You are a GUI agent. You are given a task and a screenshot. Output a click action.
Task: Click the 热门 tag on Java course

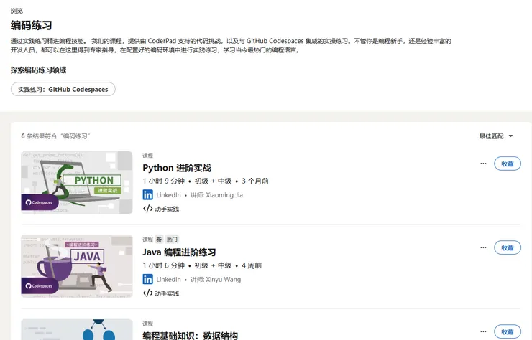172,240
